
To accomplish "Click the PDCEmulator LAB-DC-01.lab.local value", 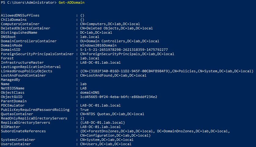I will [100, 105].
